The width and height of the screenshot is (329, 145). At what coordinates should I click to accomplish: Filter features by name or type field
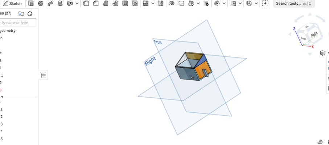coord(17,22)
